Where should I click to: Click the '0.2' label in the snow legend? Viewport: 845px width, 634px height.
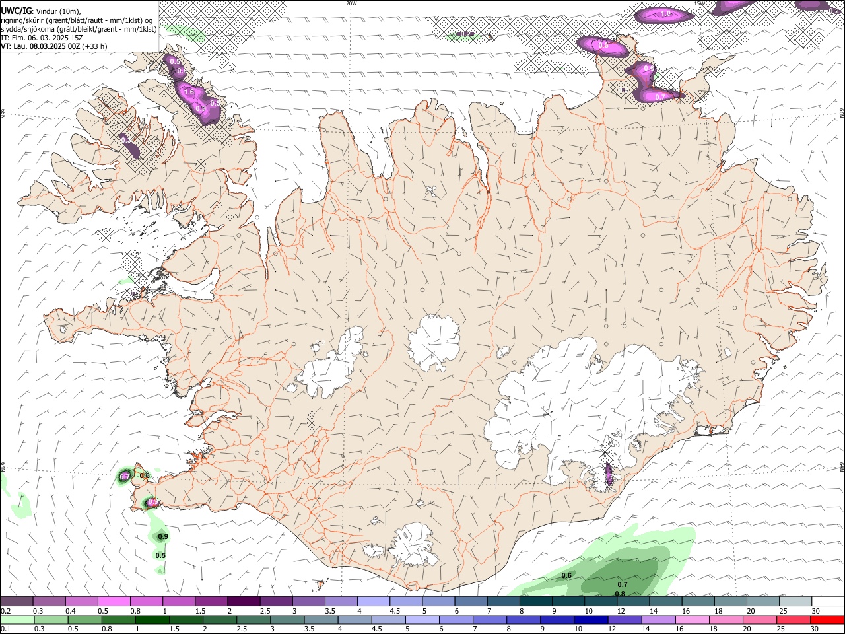click(x=5, y=611)
